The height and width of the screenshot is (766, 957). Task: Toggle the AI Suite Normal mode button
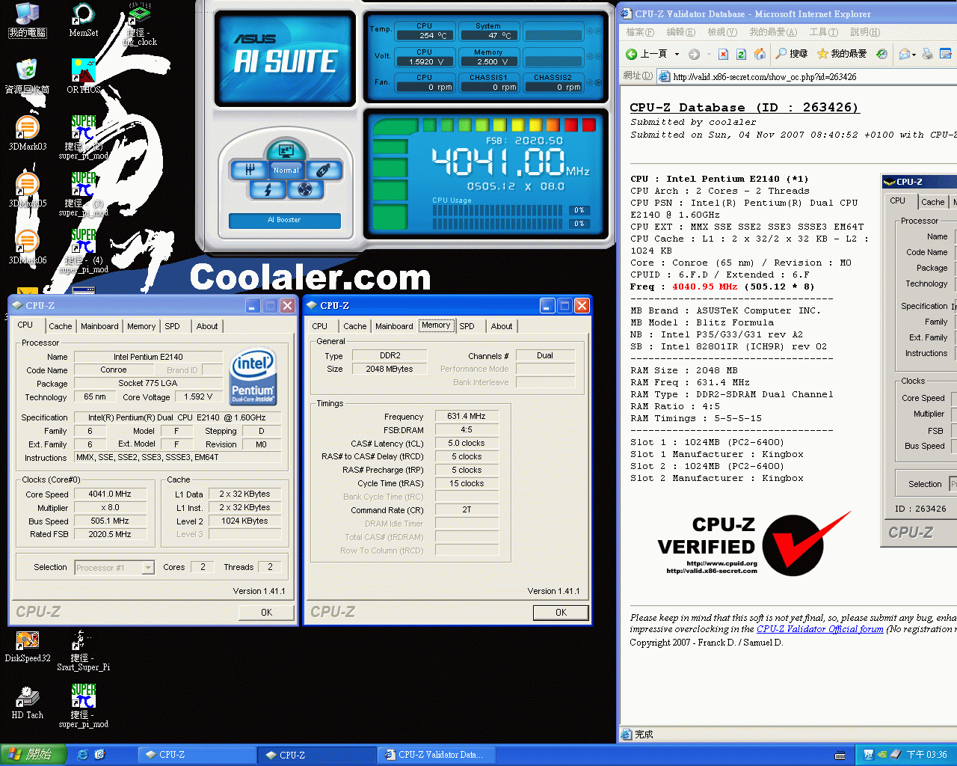286,170
